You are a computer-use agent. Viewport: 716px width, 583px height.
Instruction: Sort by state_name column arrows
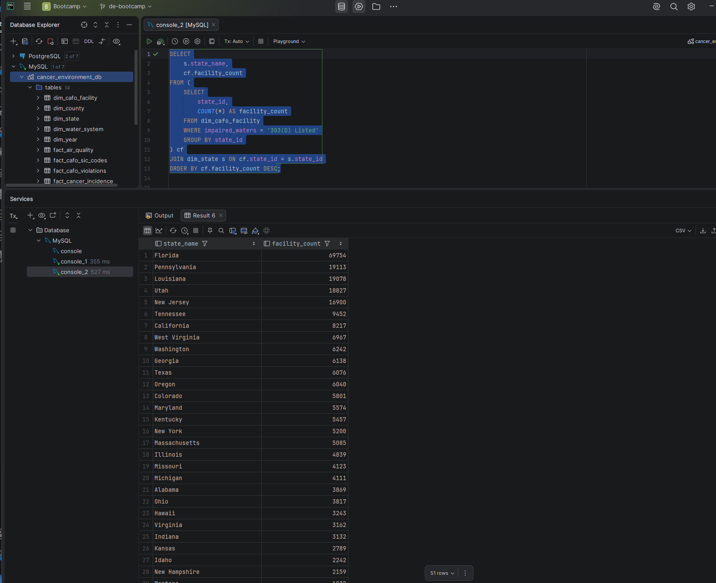254,244
